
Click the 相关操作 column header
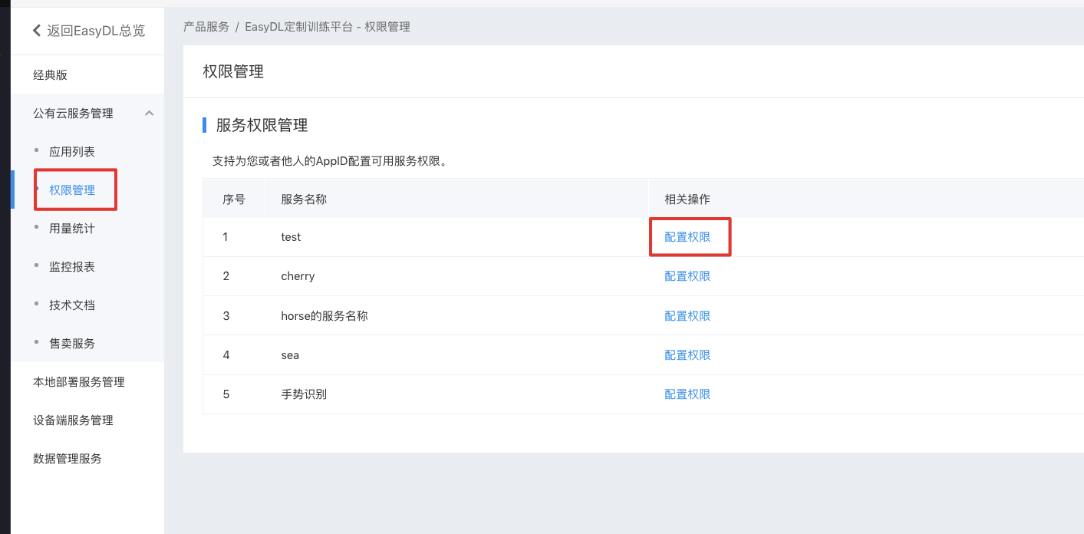coord(687,199)
